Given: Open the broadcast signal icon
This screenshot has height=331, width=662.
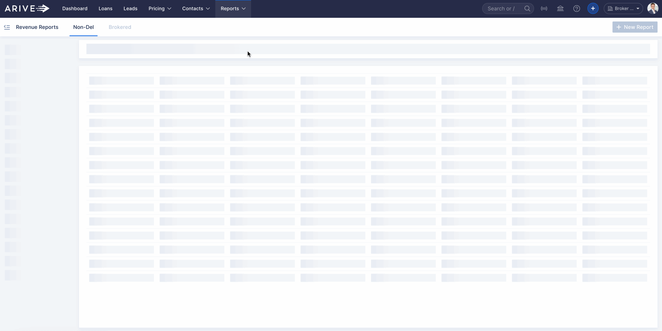Looking at the screenshot, I should pyautogui.click(x=544, y=9).
